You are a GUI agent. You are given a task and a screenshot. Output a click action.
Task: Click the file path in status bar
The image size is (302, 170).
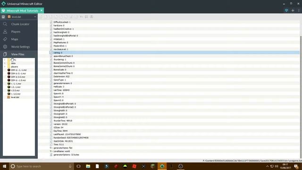click(x=252, y=161)
